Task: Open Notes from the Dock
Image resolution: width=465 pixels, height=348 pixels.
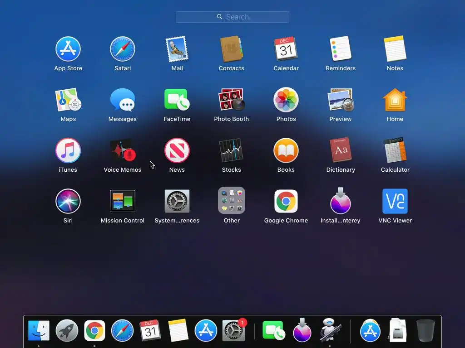Action: (x=178, y=330)
